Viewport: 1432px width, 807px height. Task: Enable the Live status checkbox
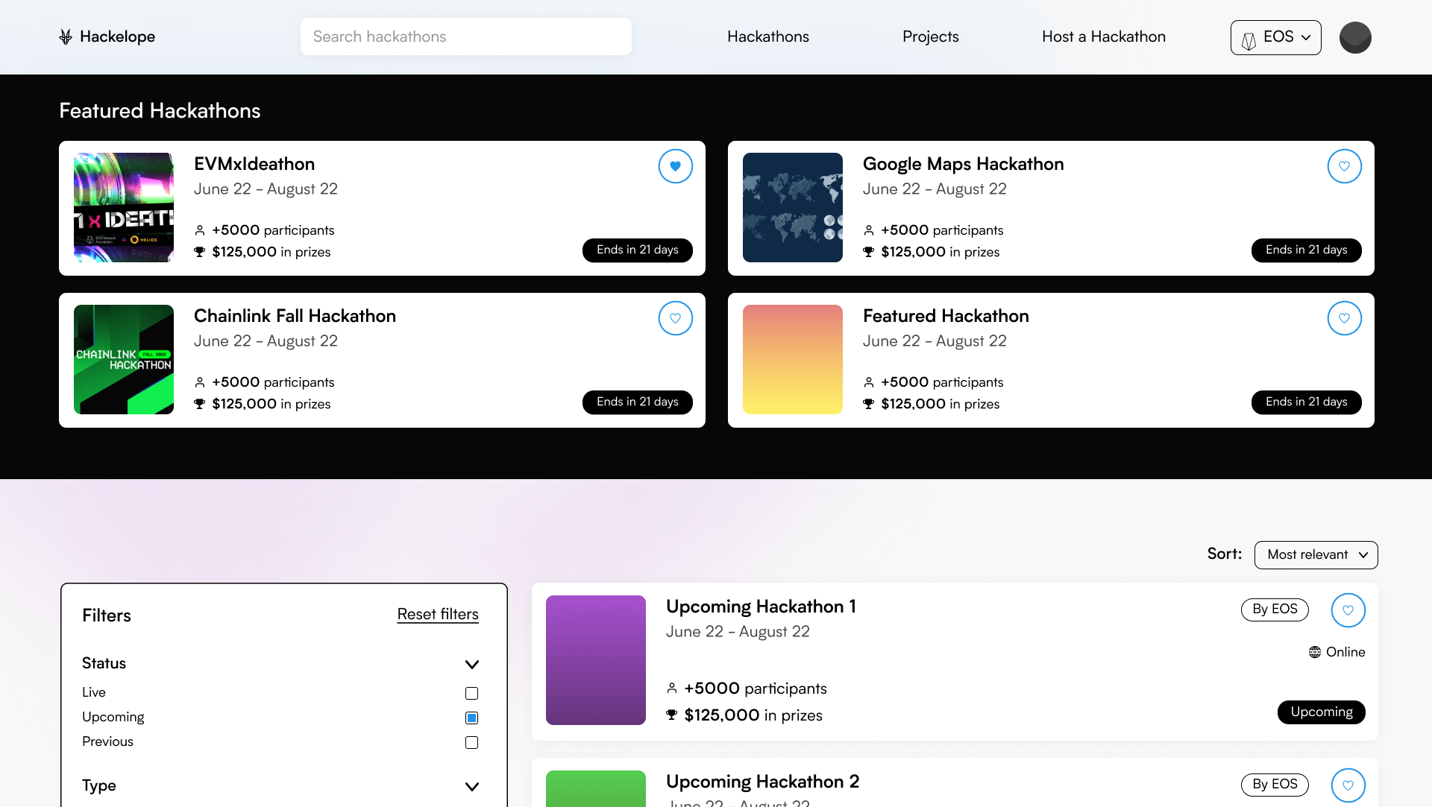pyautogui.click(x=471, y=693)
